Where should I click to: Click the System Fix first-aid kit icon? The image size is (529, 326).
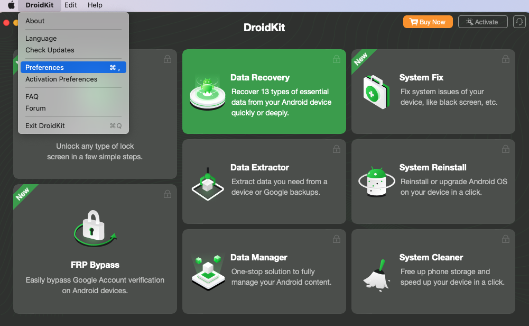(x=376, y=92)
